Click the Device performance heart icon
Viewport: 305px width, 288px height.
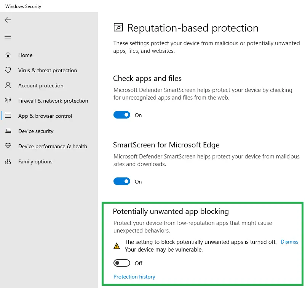tap(8, 146)
